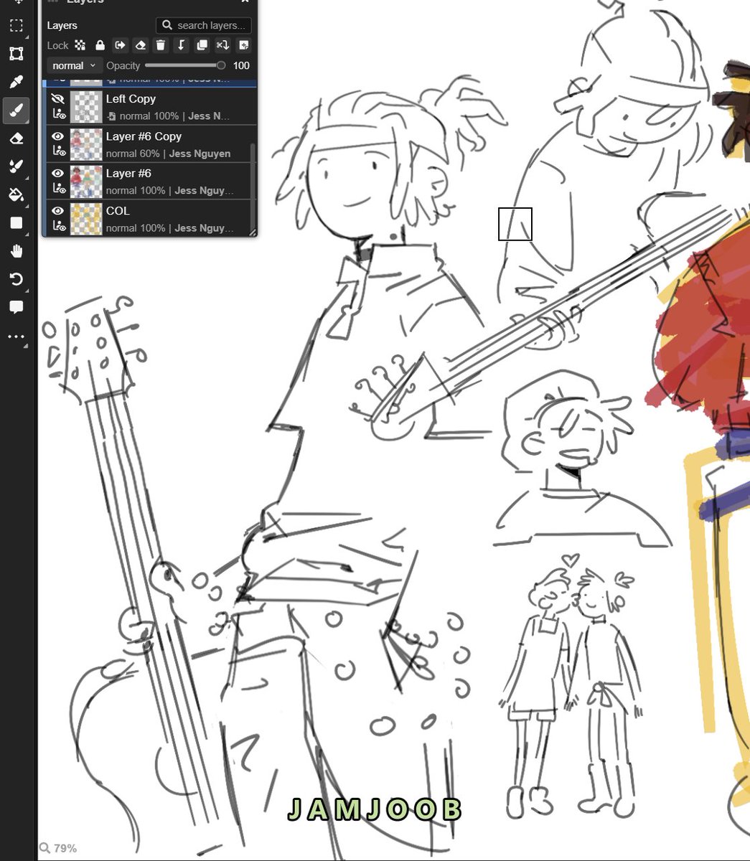Select the Layer #6 Copy thumbnail
This screenshot has height=861, width=750.
tap(86, 144)
